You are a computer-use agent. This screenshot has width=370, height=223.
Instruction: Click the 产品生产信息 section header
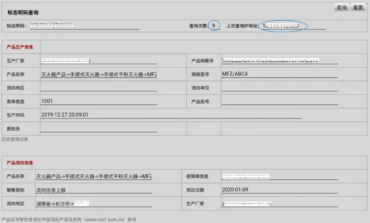[20, 47]
